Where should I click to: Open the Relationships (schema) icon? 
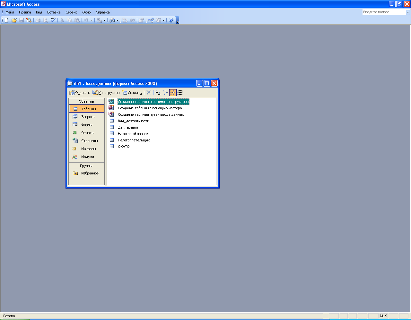151,20
